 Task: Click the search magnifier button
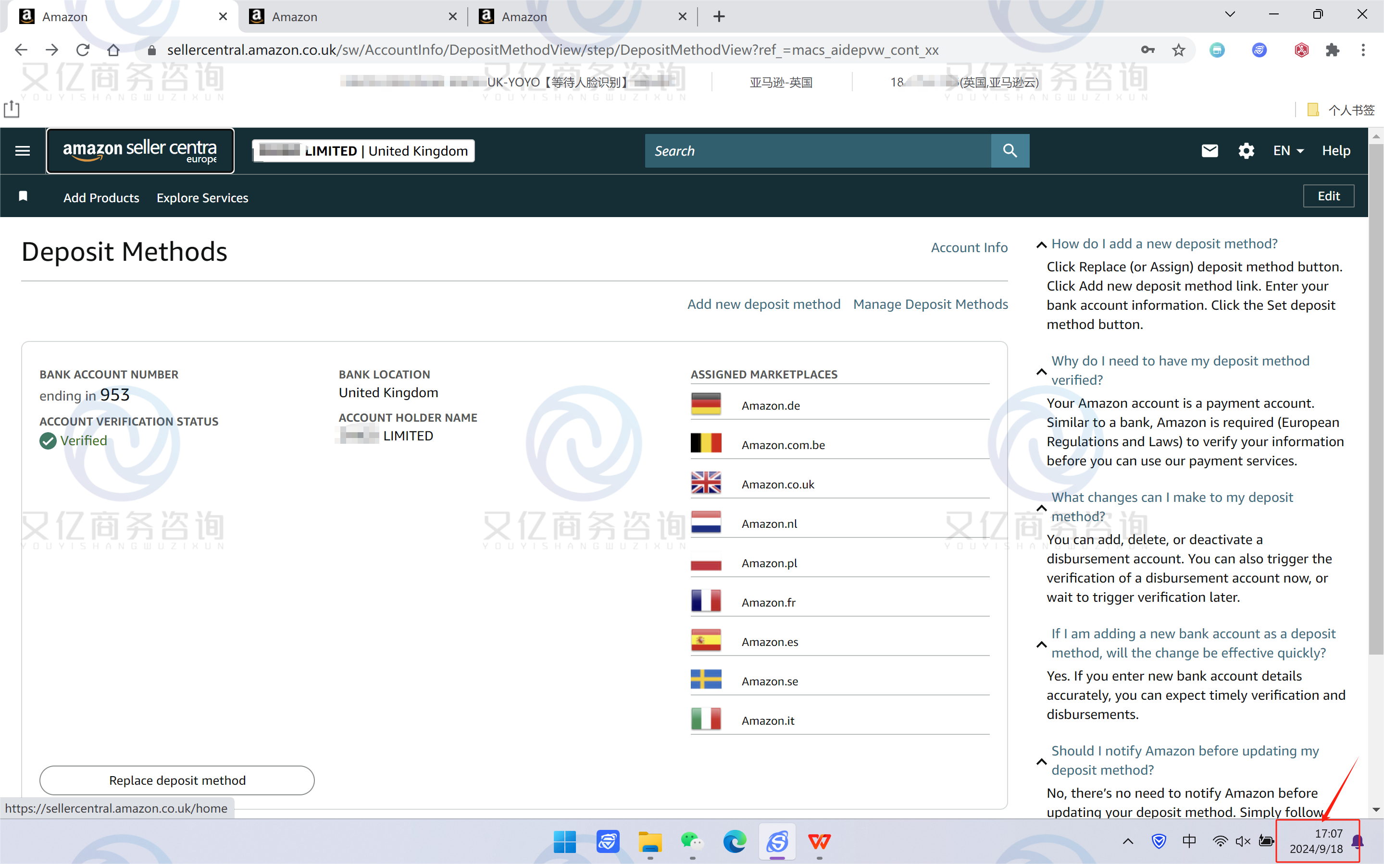point(1010,151)
